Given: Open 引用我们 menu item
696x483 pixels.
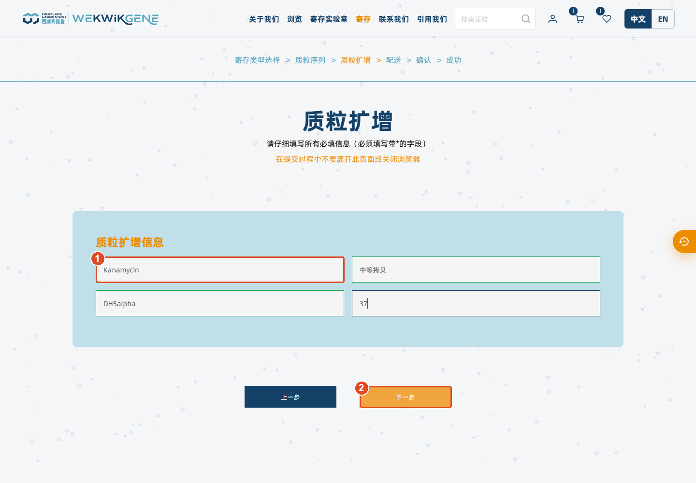Looking at the screenshot, I should tap(432, 19).
